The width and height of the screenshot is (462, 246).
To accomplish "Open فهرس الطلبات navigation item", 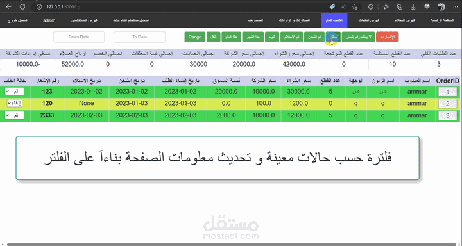I will [368, 20].
